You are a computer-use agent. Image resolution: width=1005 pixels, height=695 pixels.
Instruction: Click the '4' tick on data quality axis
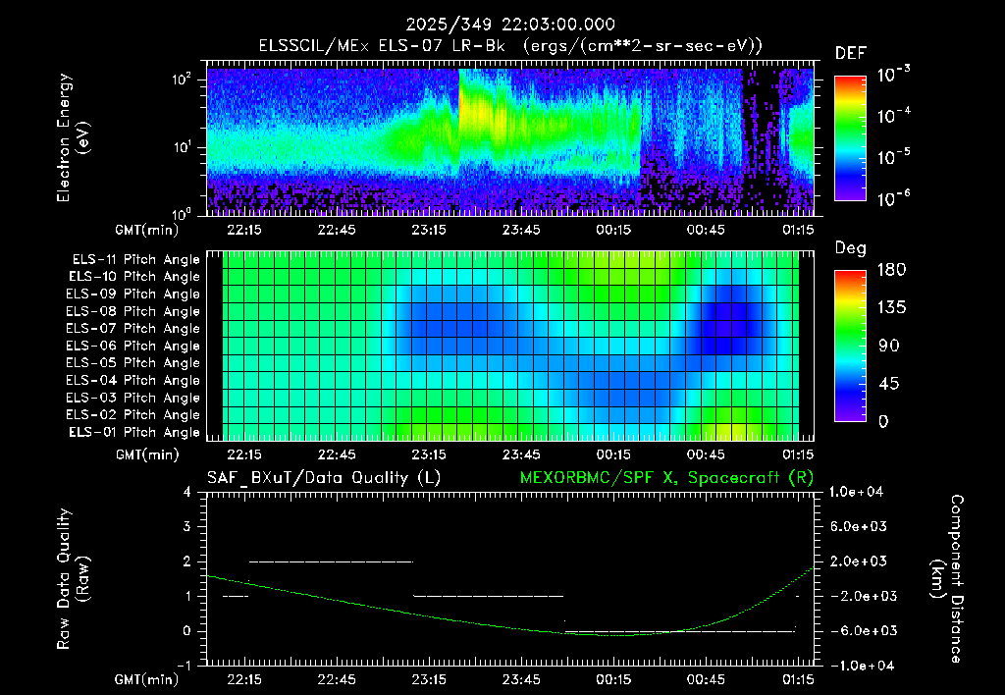pos(187,492)
